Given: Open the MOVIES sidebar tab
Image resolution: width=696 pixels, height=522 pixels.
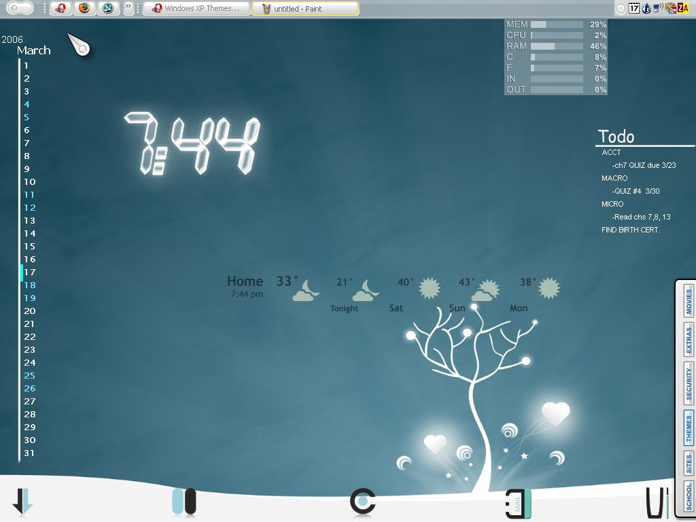Looking at the screenshot, I should pyautogui.click(x=689, y=301).
